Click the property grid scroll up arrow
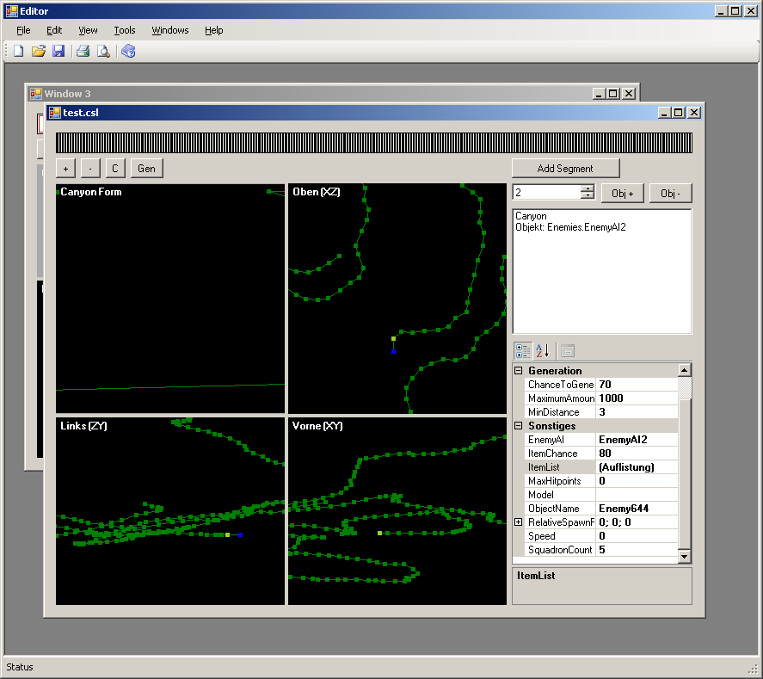Image resolution: width=763 pixels, height=679 pixels. [x=684, y=370]
